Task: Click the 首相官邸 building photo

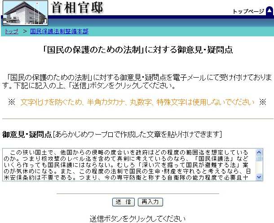Action: click(x=25, y=13)
